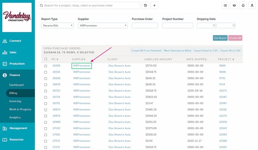Viewport: 258px width, 150px height.
Task: Click the plus add-new icon
Action: pos(154,5)
